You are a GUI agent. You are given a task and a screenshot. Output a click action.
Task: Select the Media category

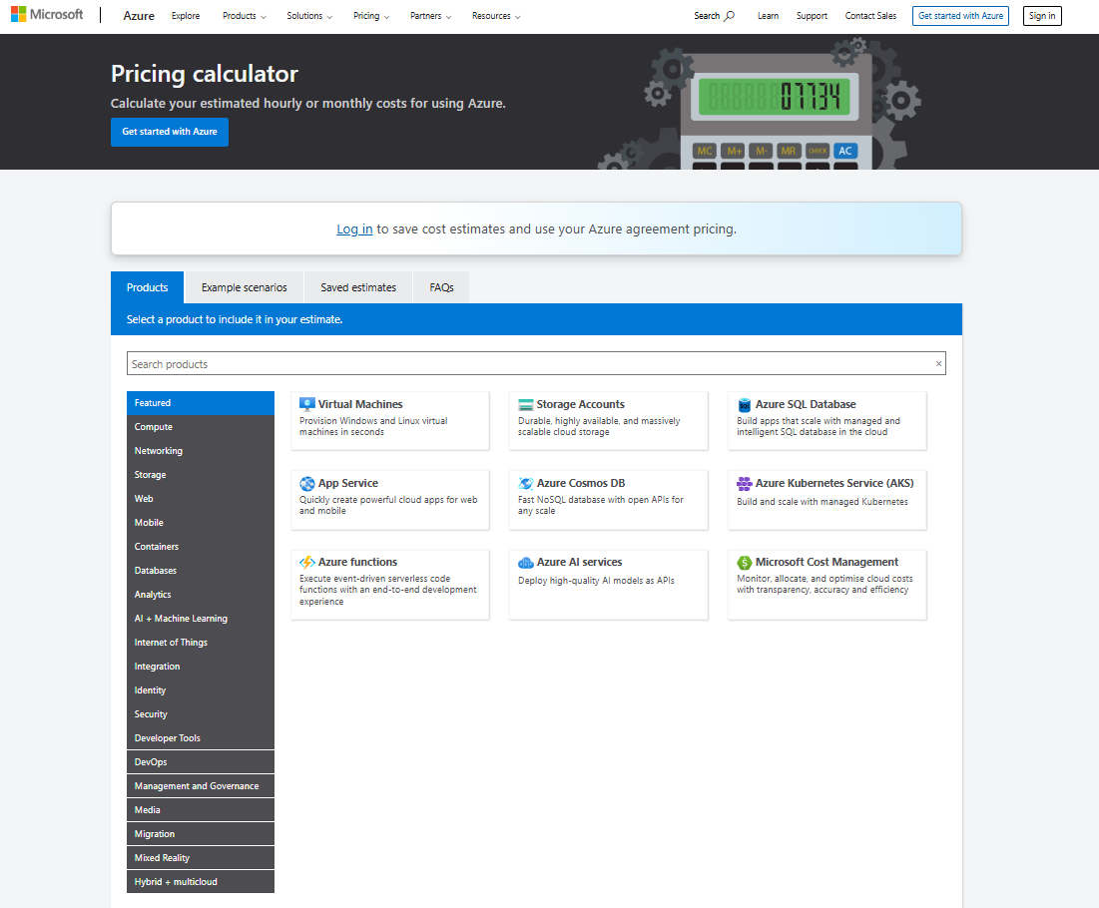point(201,810)
